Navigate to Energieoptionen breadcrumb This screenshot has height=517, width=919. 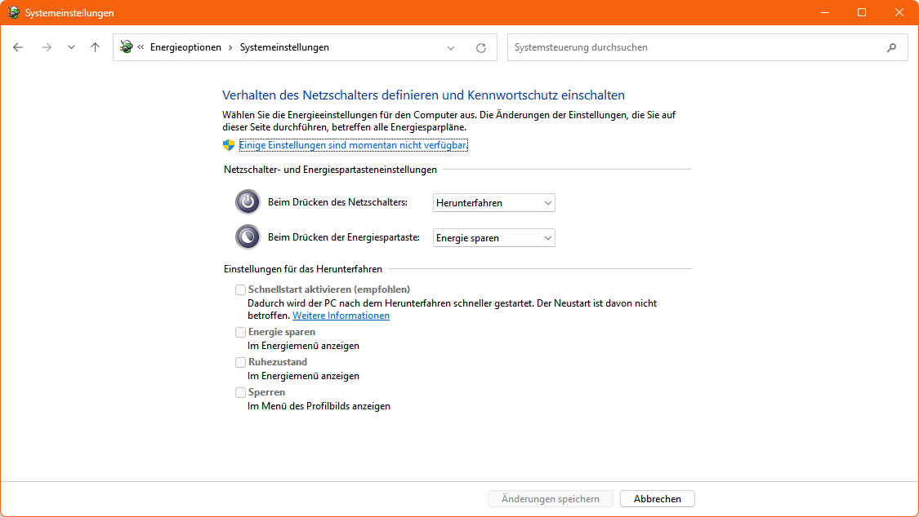click(x=185, y=47)
